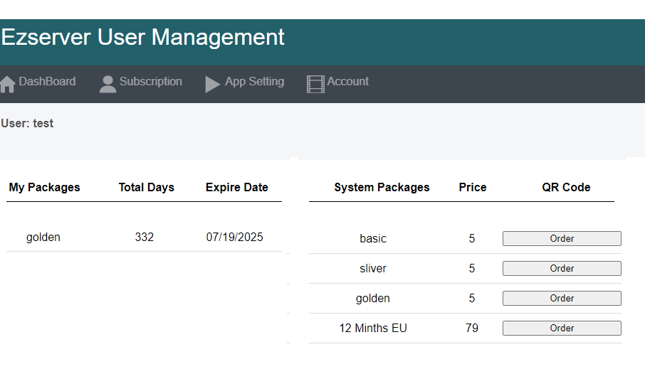Screen dimensions: 645x379
Task: Click the Ezserver User Management title
Action: [x=142, y=37]
